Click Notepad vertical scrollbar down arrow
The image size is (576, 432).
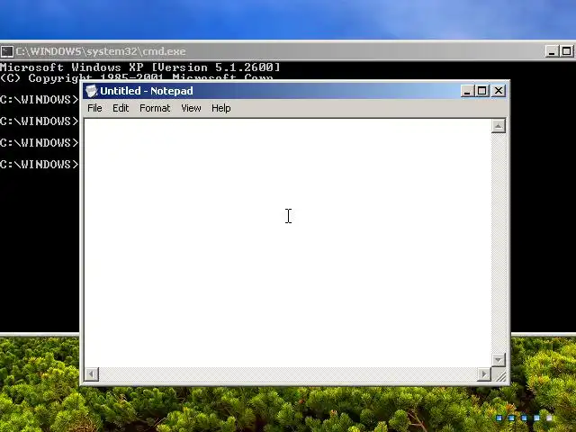tap(498, 360)
